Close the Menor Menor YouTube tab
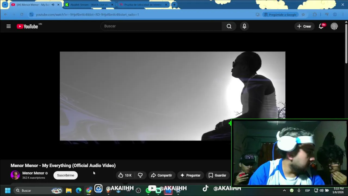Viewport: 348px width, 196px height. tap(58, 5)
